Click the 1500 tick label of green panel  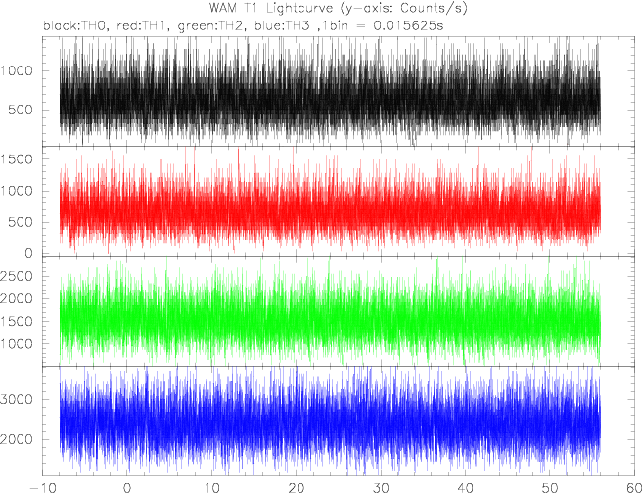click(x=16, y=321)
